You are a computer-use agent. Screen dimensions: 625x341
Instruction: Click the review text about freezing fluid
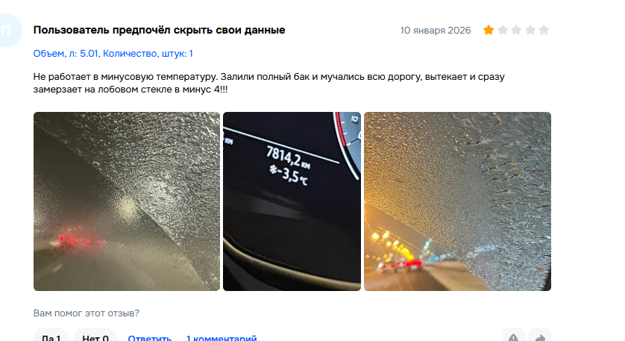pos(269,83)
